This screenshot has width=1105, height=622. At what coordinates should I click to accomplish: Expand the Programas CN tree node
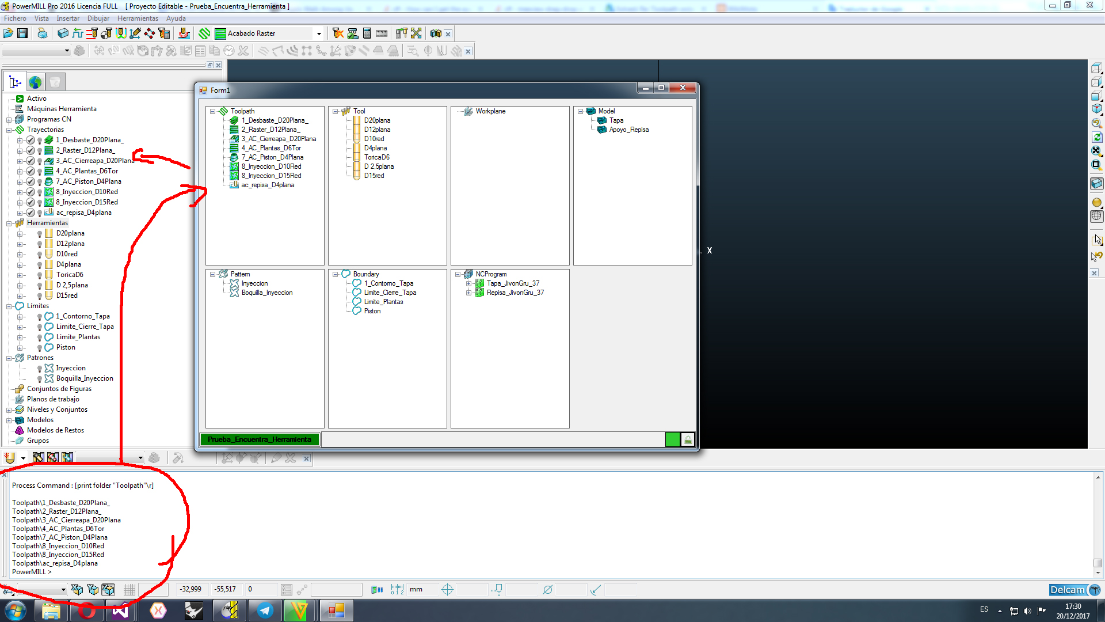click(x=9, y=119)
